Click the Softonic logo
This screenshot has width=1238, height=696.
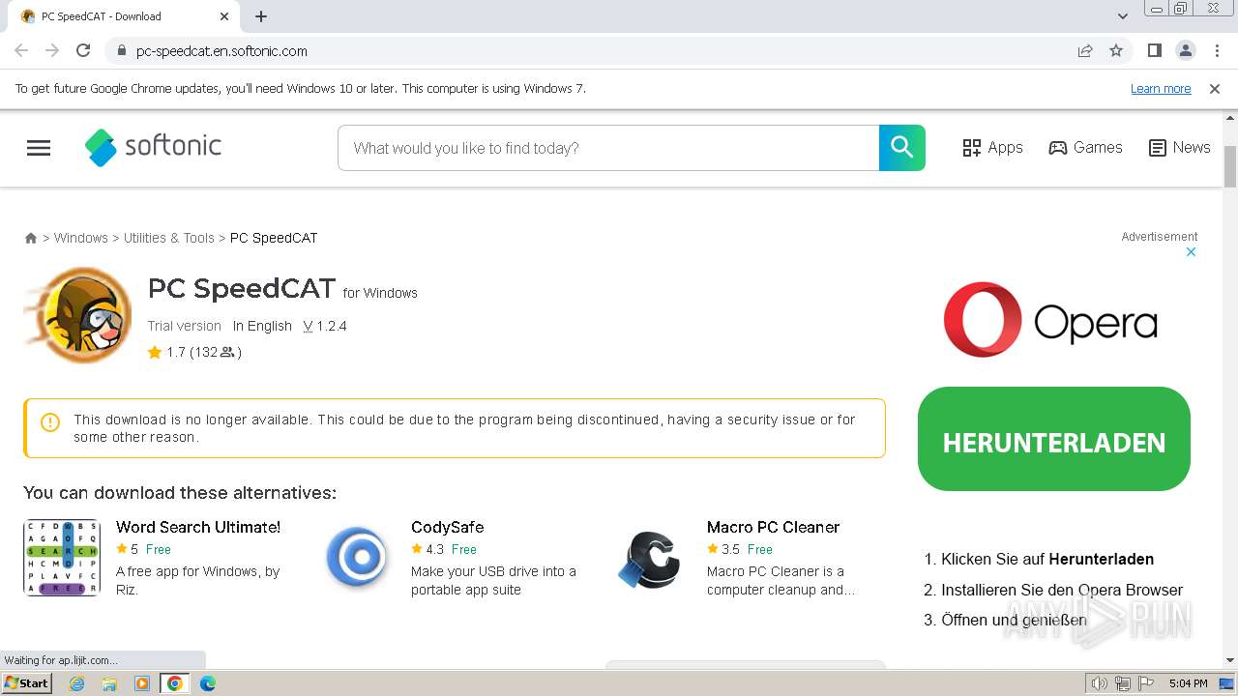coord(153,147)
